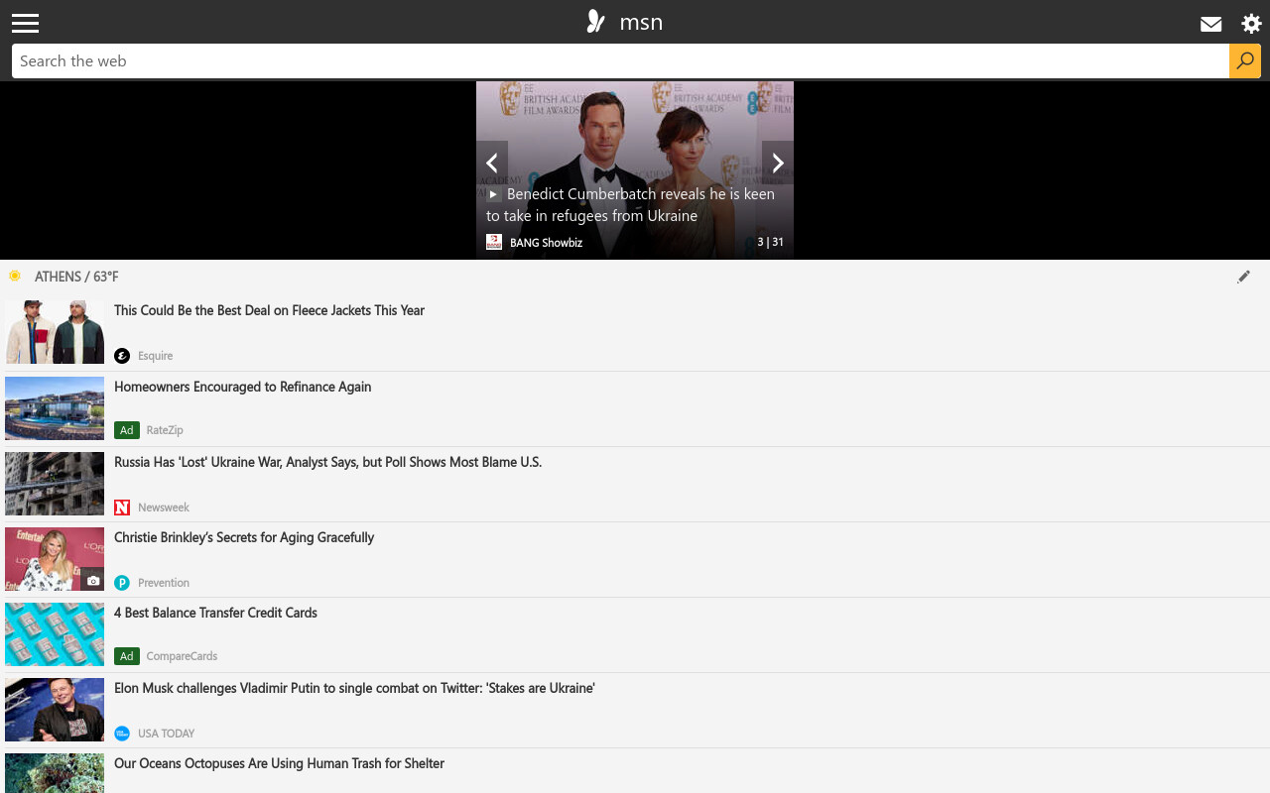Open Christie Brinkley's Secrets for Aging Gracefully
Viewport: 1270px width, 793px height.
tap(244, 537)
